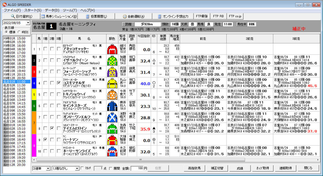Click jockey silks icon for トキノショウヘイ
323x176 pixels.
coord(112,95)
